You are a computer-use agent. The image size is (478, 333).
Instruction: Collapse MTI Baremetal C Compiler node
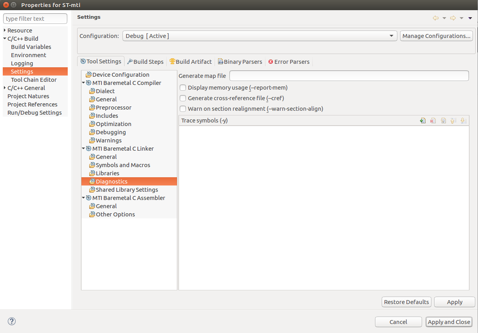[x=83, y=83]
